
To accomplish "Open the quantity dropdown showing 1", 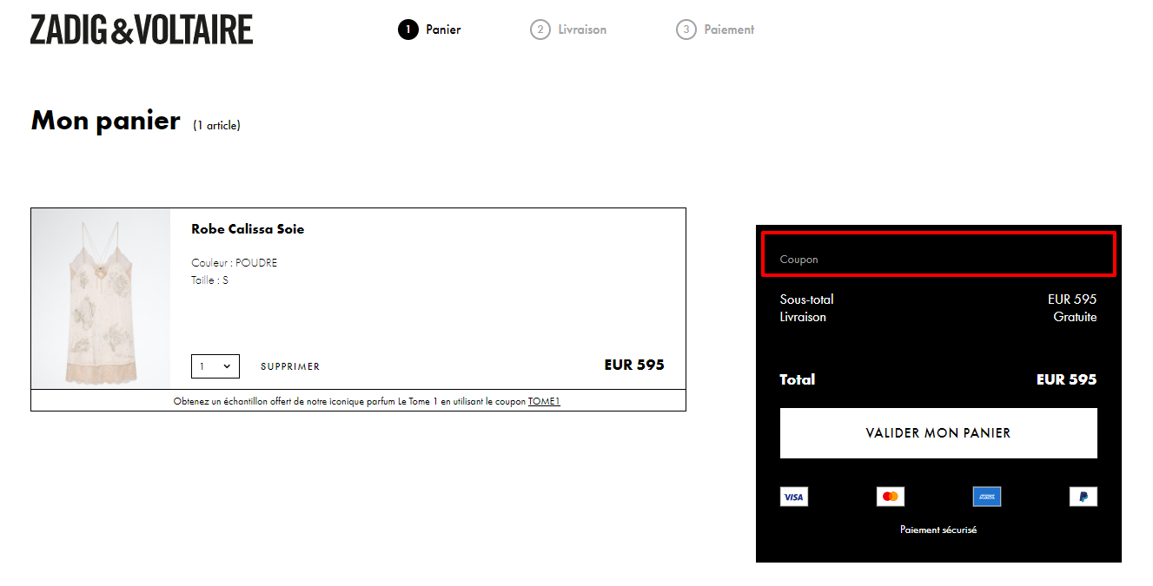I will [x=215, y=366].
